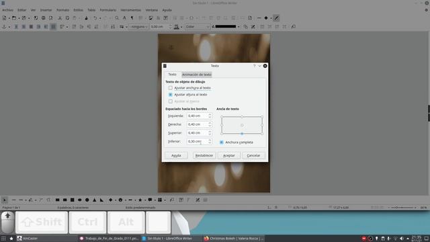This screenshot has width=430, height=242.
Task: Select the Stars and Banners tool
Action: click(140, 200)
